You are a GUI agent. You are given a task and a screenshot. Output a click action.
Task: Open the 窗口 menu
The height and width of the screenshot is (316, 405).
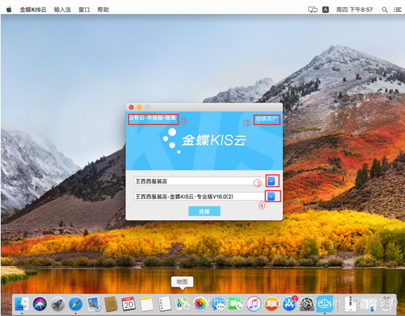pyautogui.click(x=84, y=10)
